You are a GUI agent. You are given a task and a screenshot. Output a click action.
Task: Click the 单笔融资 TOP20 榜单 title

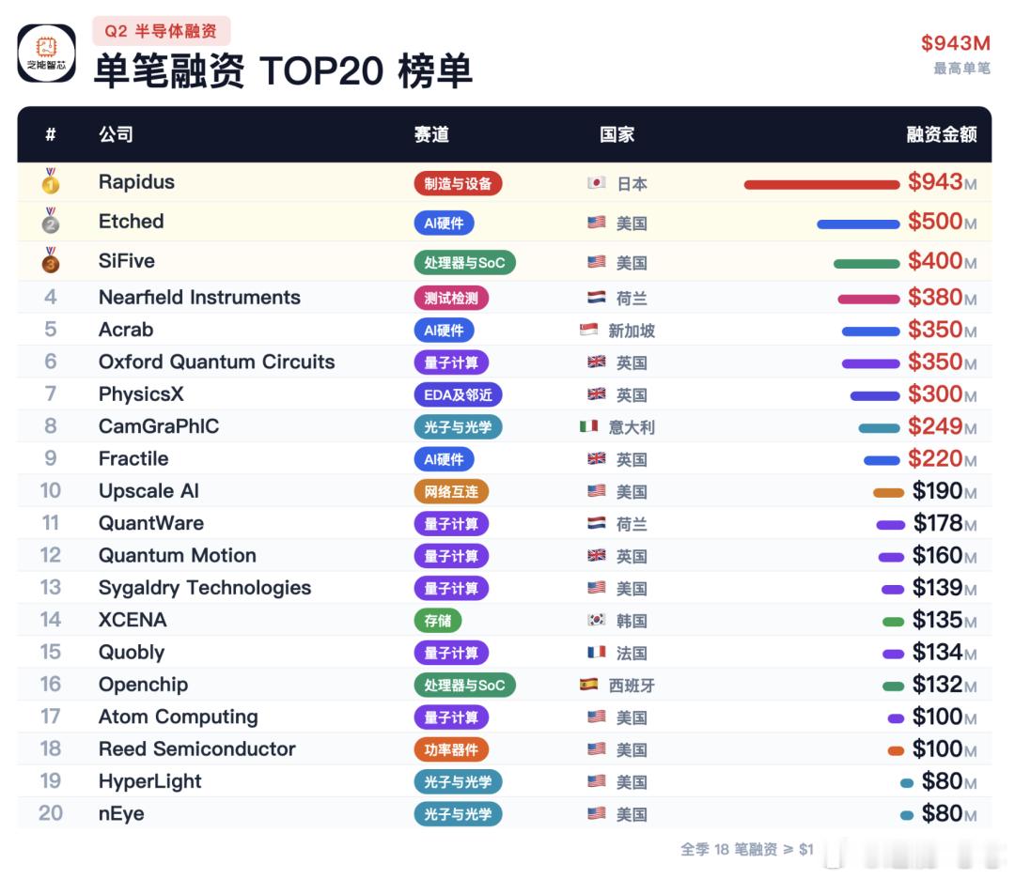tap(283, 70)
